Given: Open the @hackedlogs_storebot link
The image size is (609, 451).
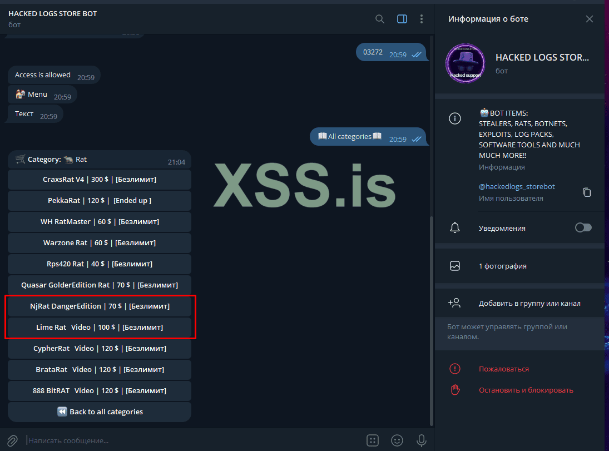Looking at the screenshot, I should coord(517,186).
